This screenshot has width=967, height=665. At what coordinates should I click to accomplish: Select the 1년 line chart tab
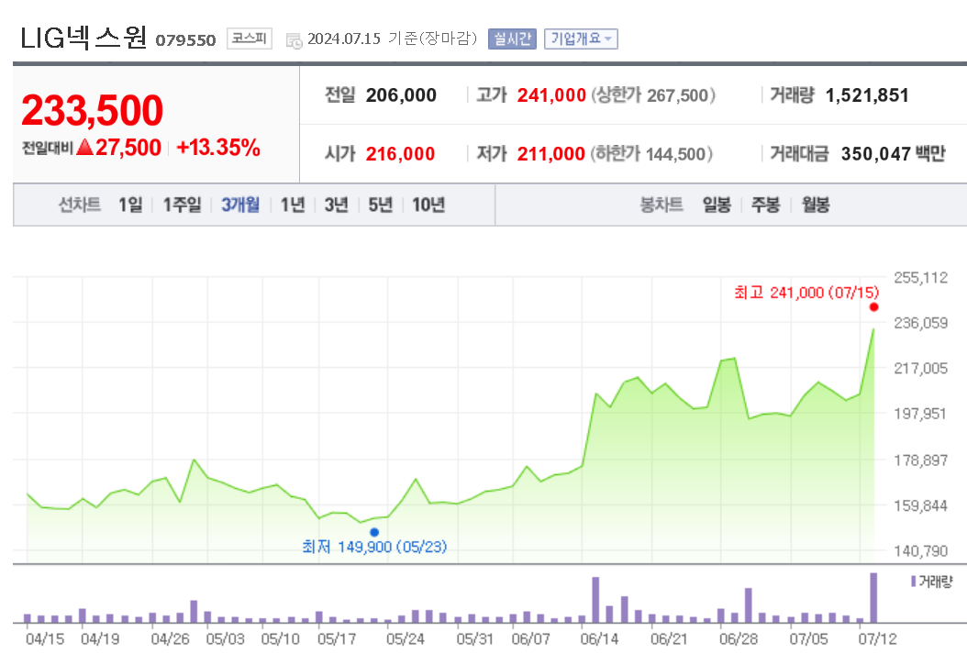coord(293,205)
